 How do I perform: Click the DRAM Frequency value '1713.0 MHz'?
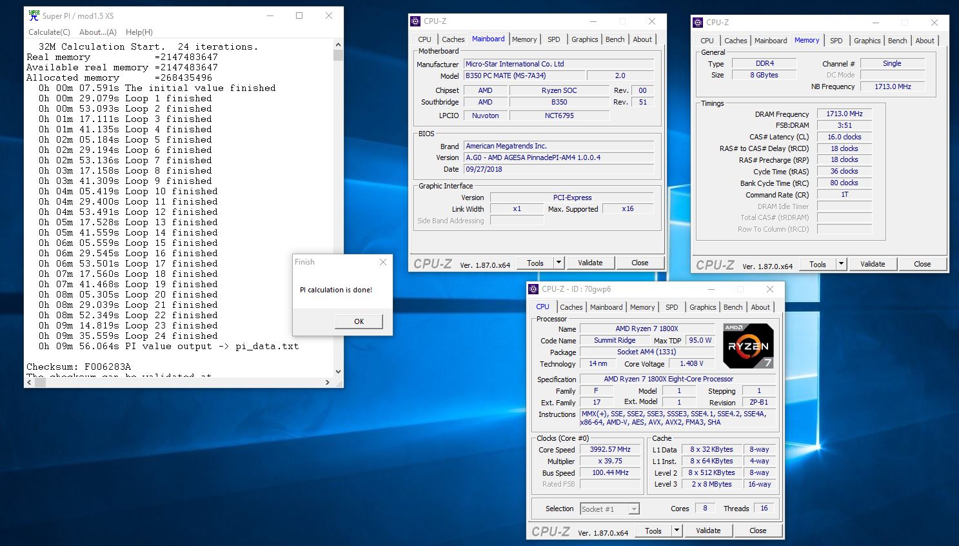845,114
